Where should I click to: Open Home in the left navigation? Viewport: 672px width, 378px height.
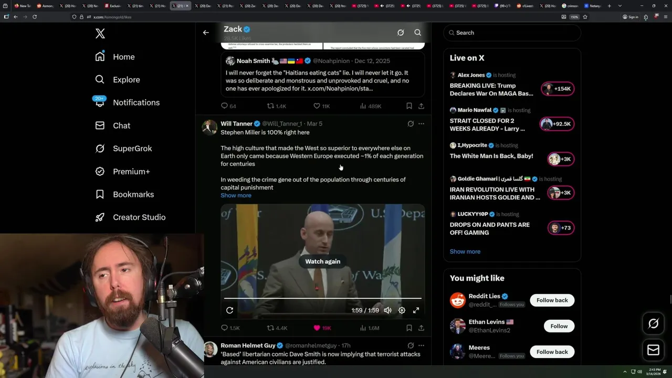[x=115, y=57]
